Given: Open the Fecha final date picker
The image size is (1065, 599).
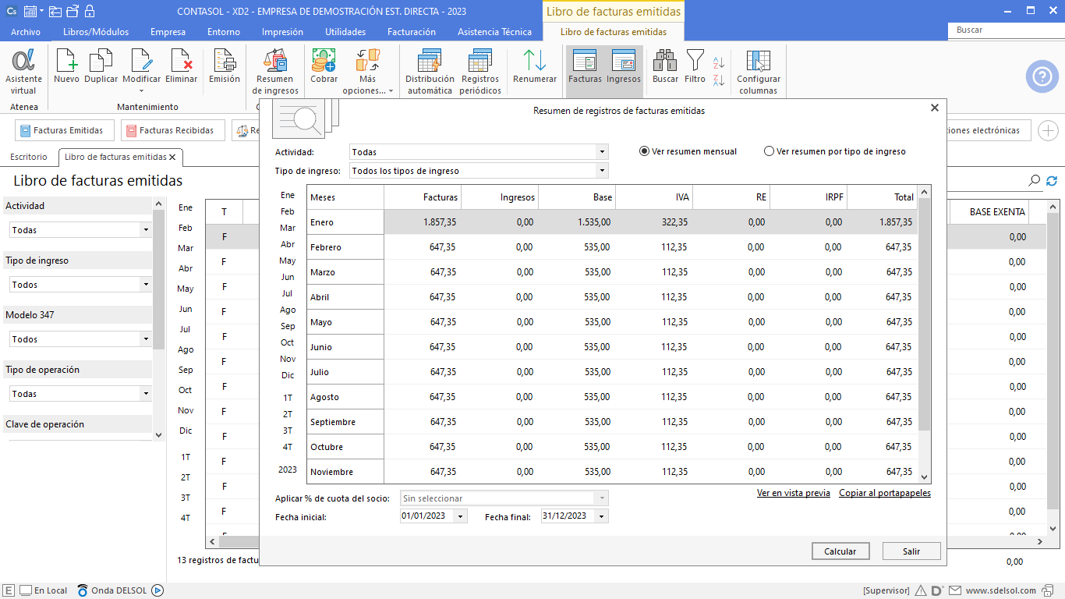Looking at the screenshot, I should click(x=601, y=516).
